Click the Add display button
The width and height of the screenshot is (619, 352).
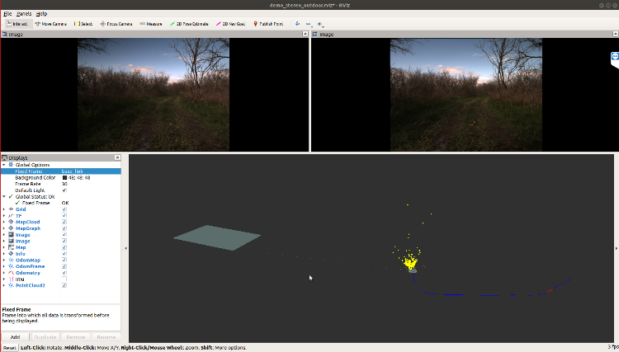15,336
